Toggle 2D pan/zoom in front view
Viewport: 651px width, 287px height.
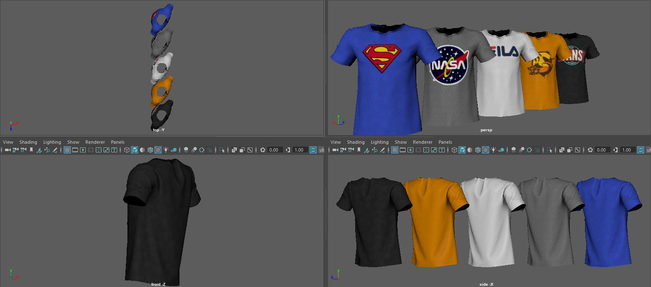(47, 150)
